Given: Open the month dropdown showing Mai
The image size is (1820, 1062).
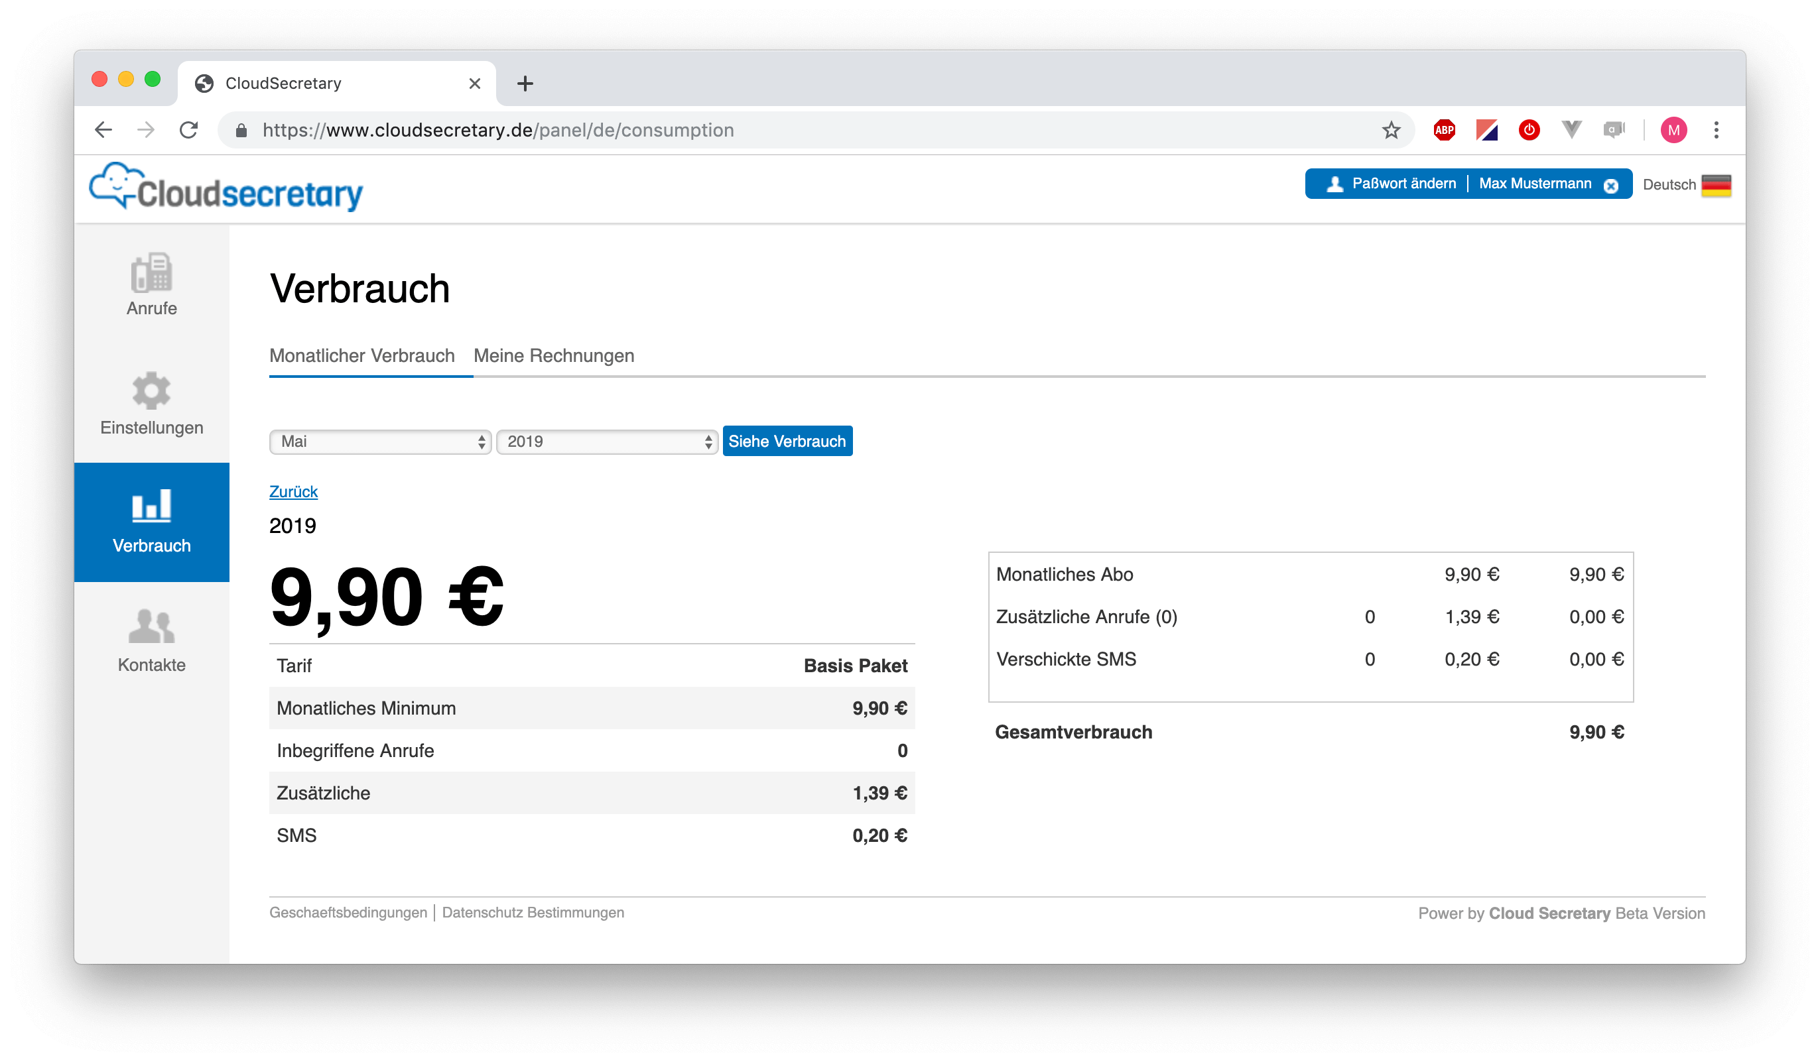Looking at the screenshot, I should click(x=380, y=441).
